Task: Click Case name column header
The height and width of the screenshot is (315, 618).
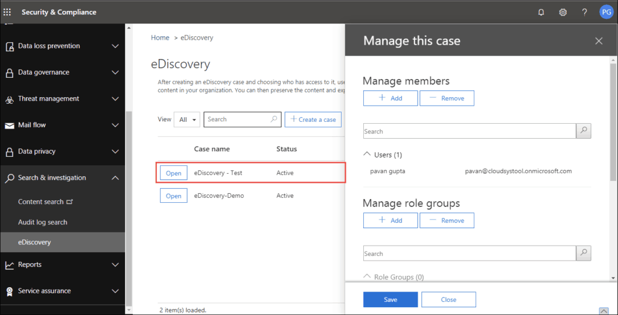Action: pos(212,149)
